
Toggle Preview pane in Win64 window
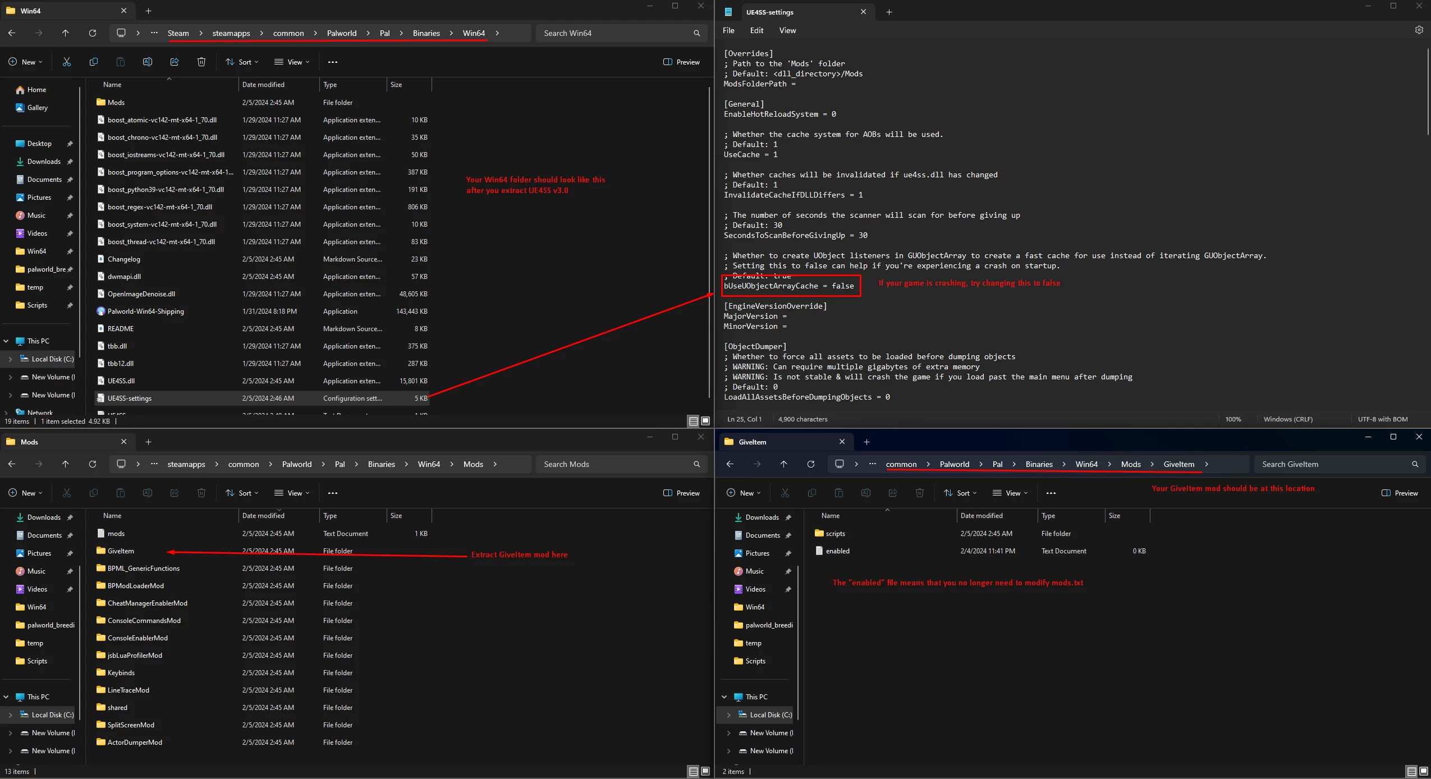coord(682,62)
